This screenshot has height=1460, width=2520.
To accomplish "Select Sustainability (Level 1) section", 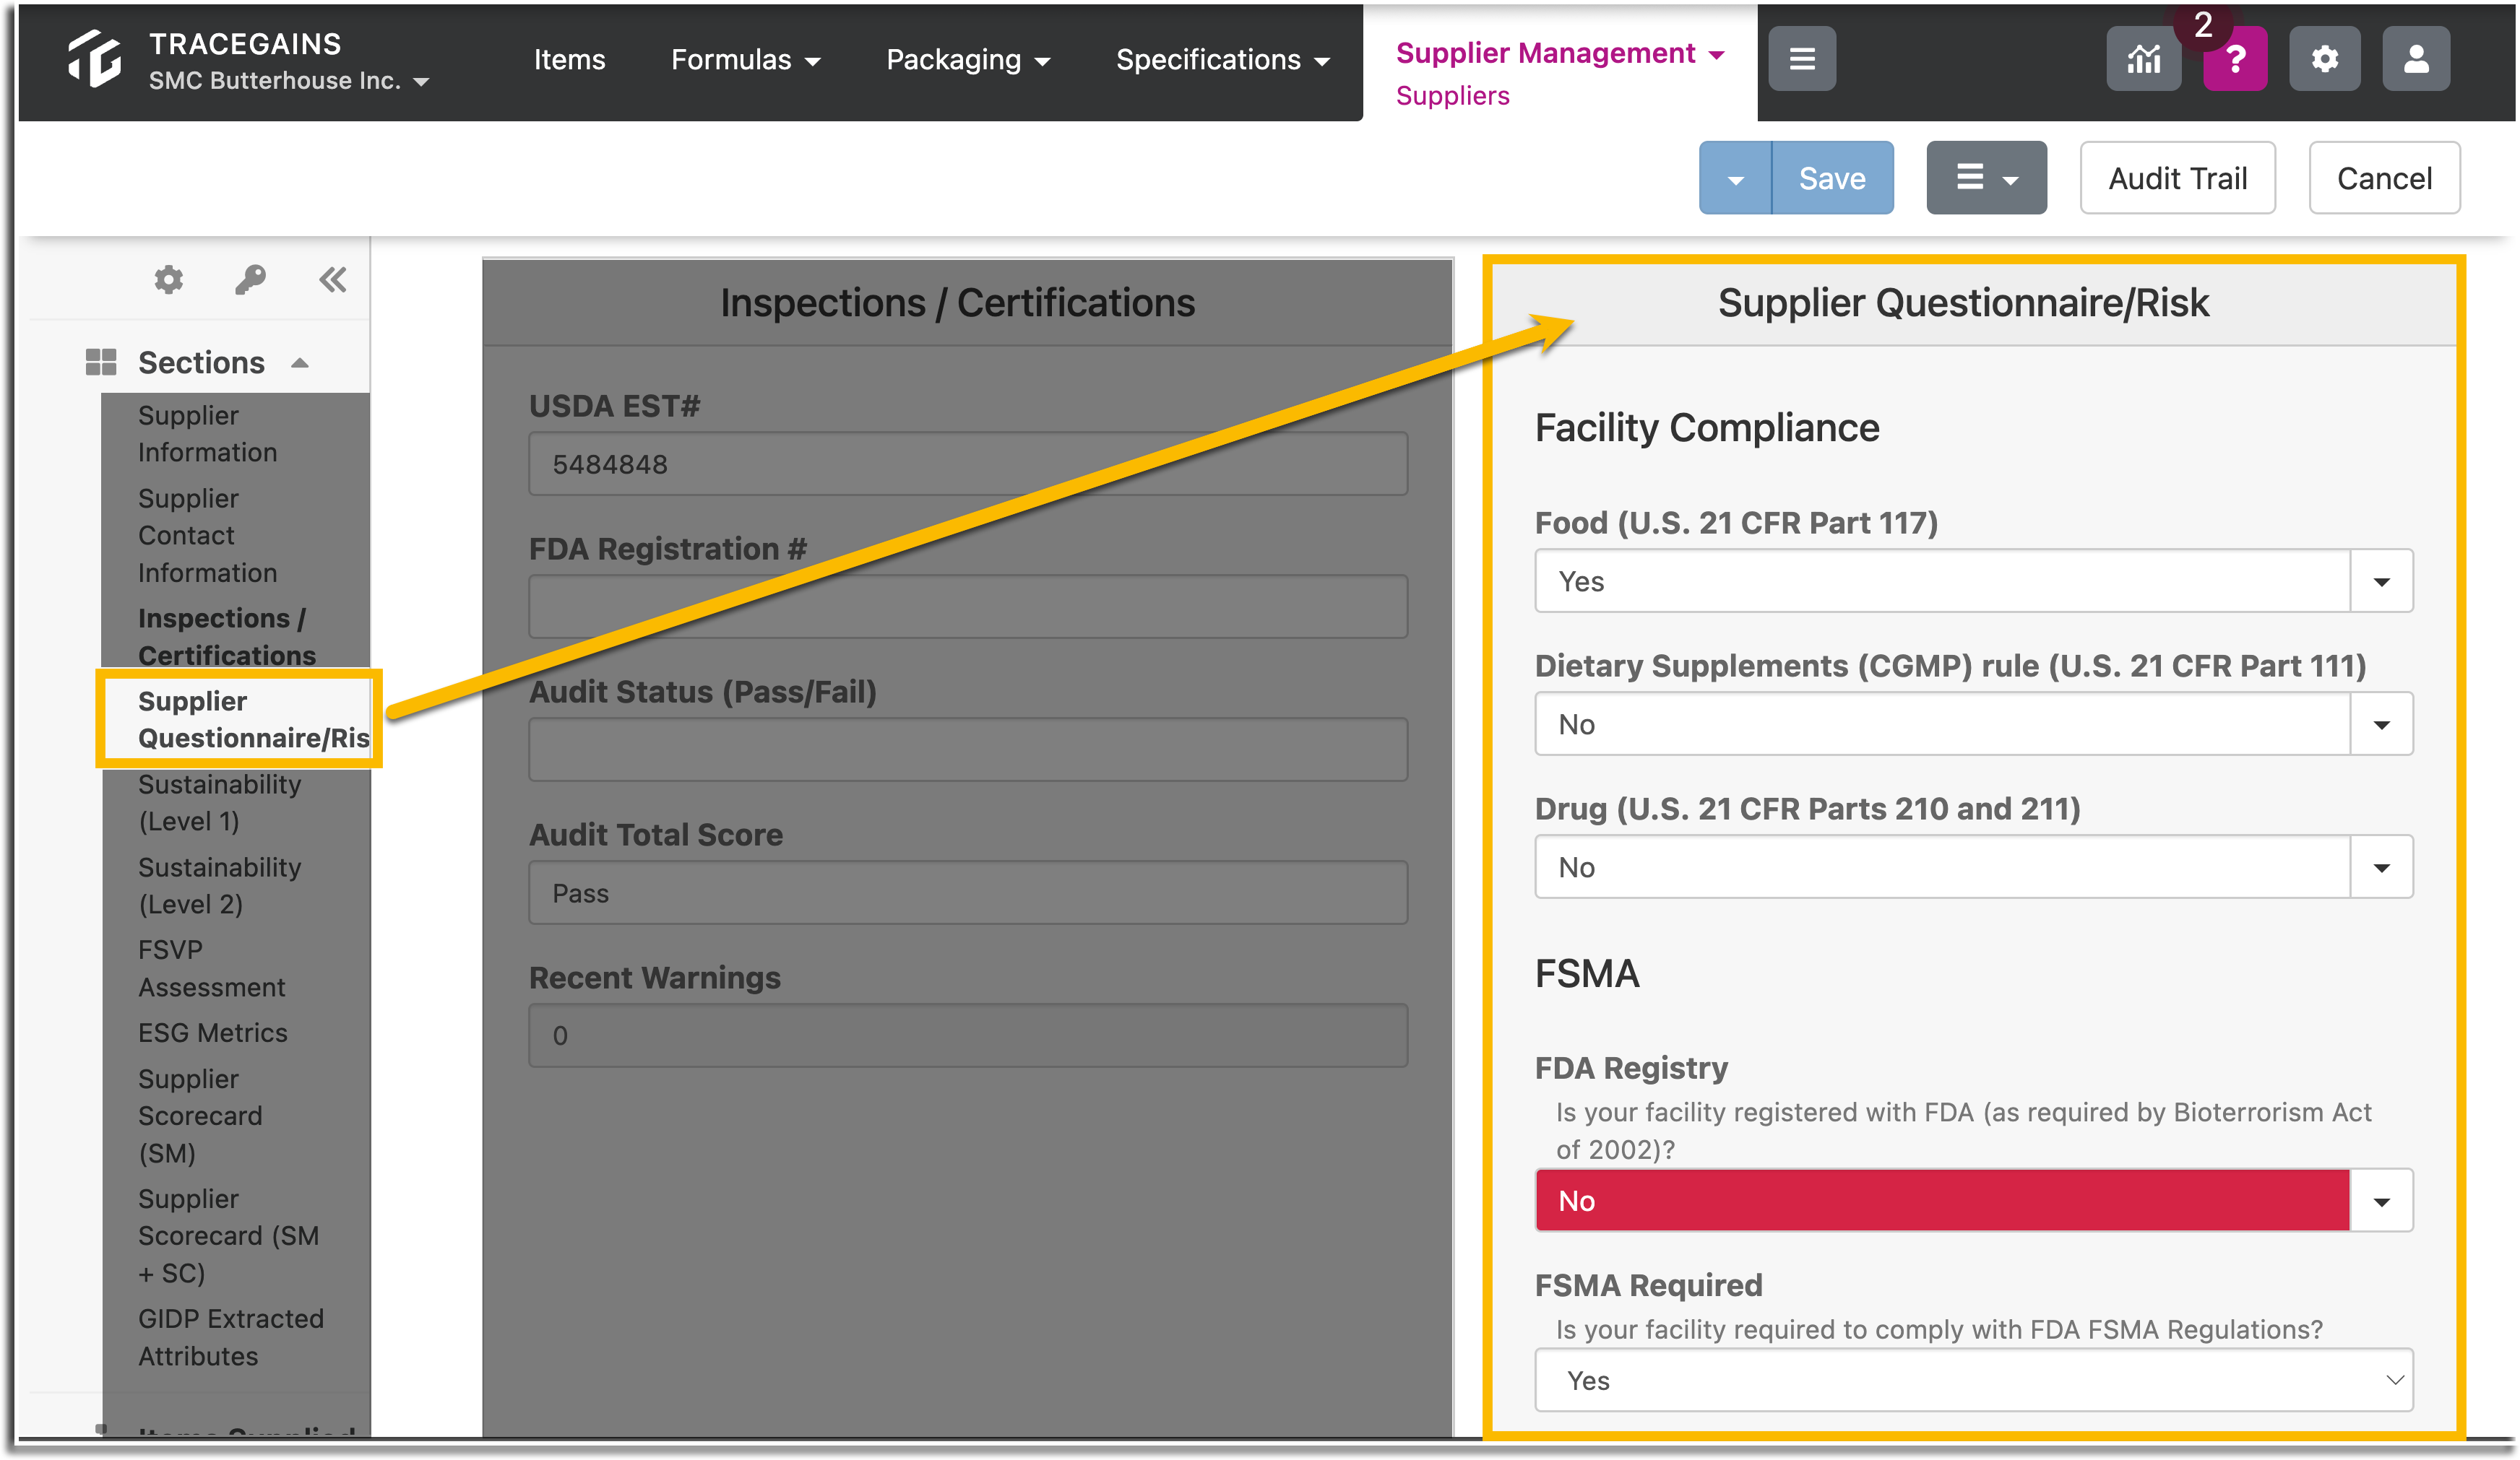I will pos(220,802).
